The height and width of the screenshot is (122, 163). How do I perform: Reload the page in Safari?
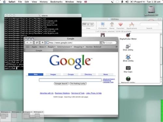coord(37,43)
